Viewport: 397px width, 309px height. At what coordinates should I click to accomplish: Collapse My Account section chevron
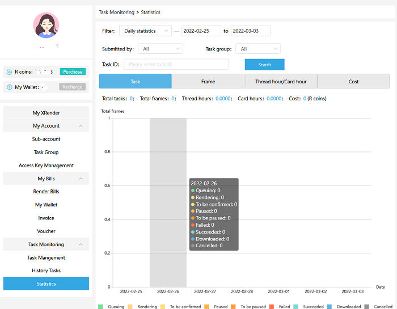click(x=81, y=126)
